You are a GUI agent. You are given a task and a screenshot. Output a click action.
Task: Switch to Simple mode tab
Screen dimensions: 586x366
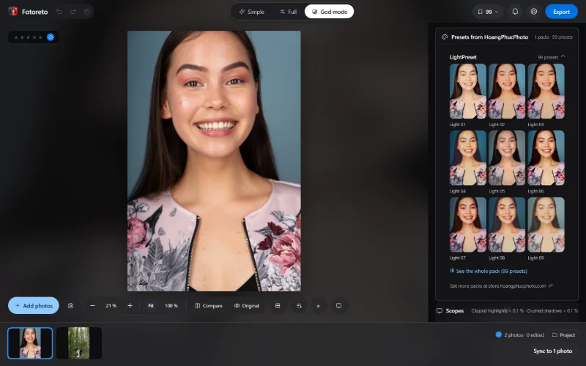[x=251, y=12]
